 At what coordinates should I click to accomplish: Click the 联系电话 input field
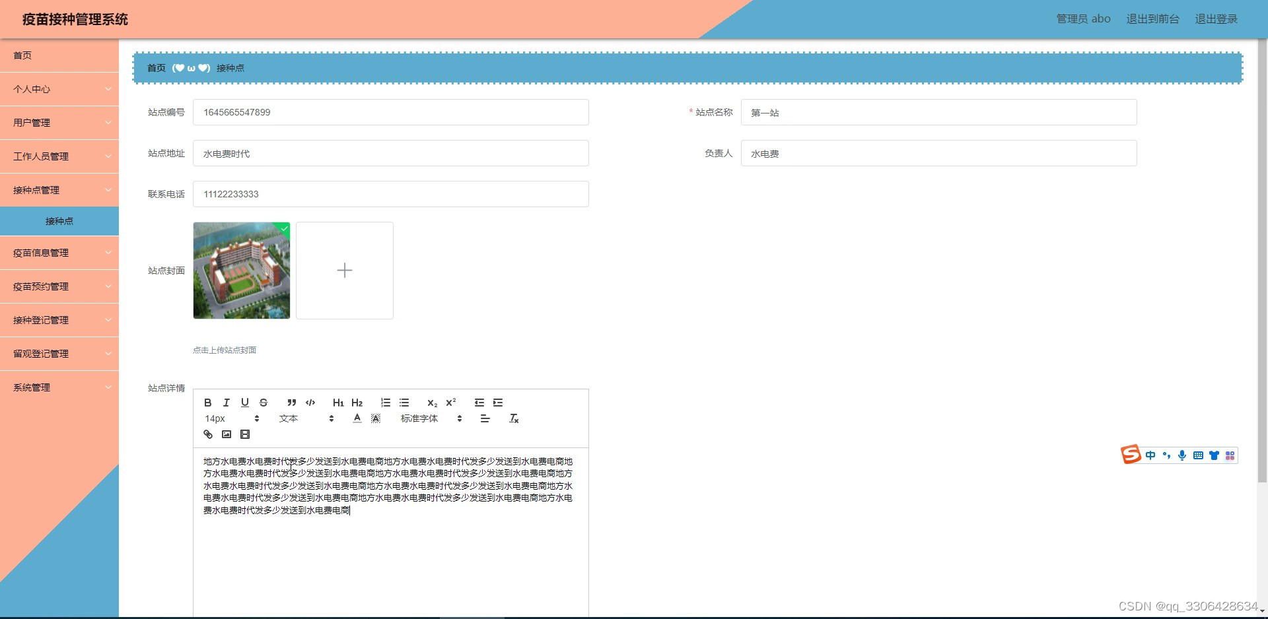[390, 193]
